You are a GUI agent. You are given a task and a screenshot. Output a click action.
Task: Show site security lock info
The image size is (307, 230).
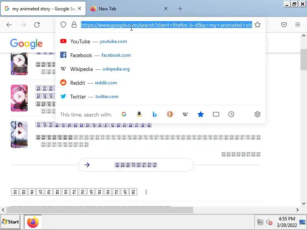pyautogui.click(x=74, y=25)
